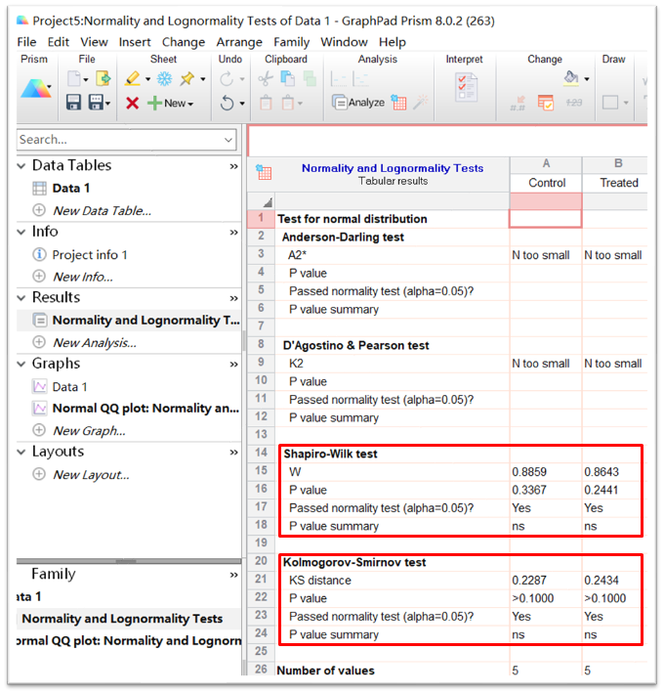Viewport: 664px width, 694px height.
Task: Collapse the Info section
Action: click(x=21, y=232)
